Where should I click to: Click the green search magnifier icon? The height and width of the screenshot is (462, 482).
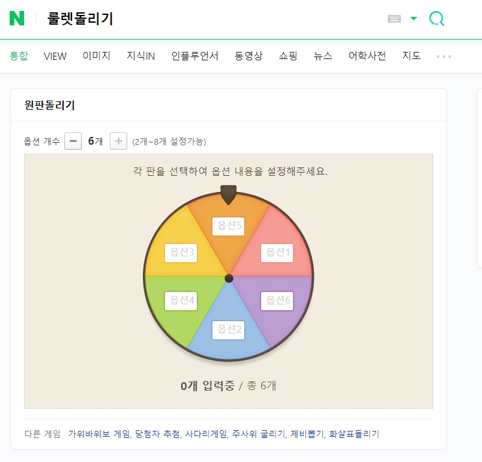pyautogui.click(x=437, y=19)
